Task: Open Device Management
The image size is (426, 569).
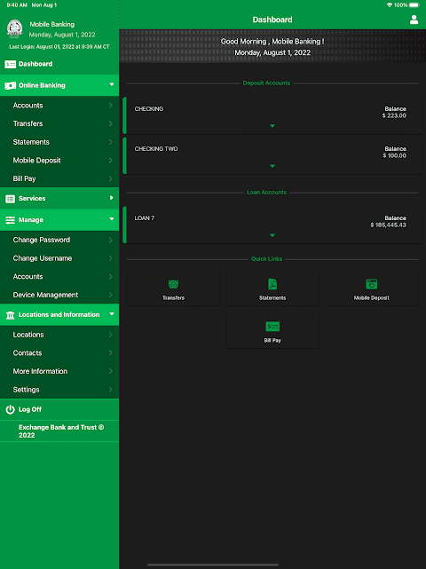Action: coord(59,295)
